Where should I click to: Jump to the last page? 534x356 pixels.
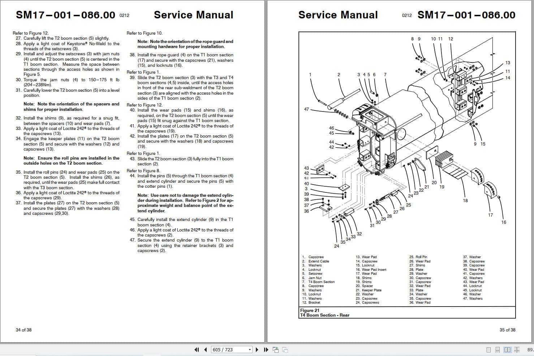point(266,350)
